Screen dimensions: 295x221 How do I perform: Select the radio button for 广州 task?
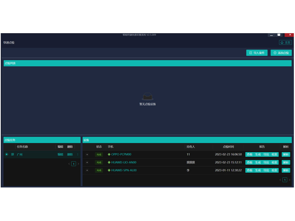[7, 154]
